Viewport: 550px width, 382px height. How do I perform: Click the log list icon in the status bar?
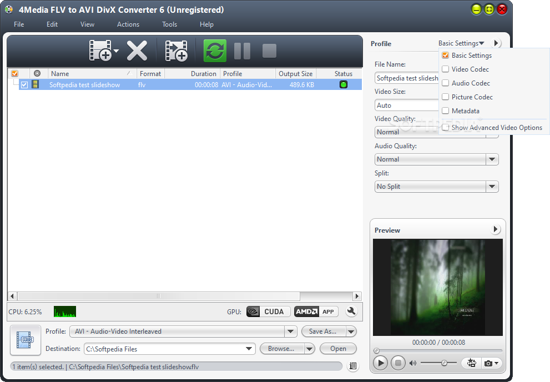coord(353,366)
